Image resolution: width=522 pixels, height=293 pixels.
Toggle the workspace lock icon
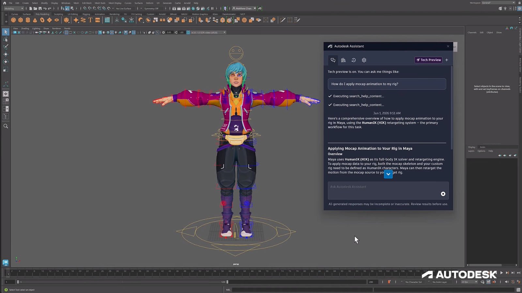(519, 3)
